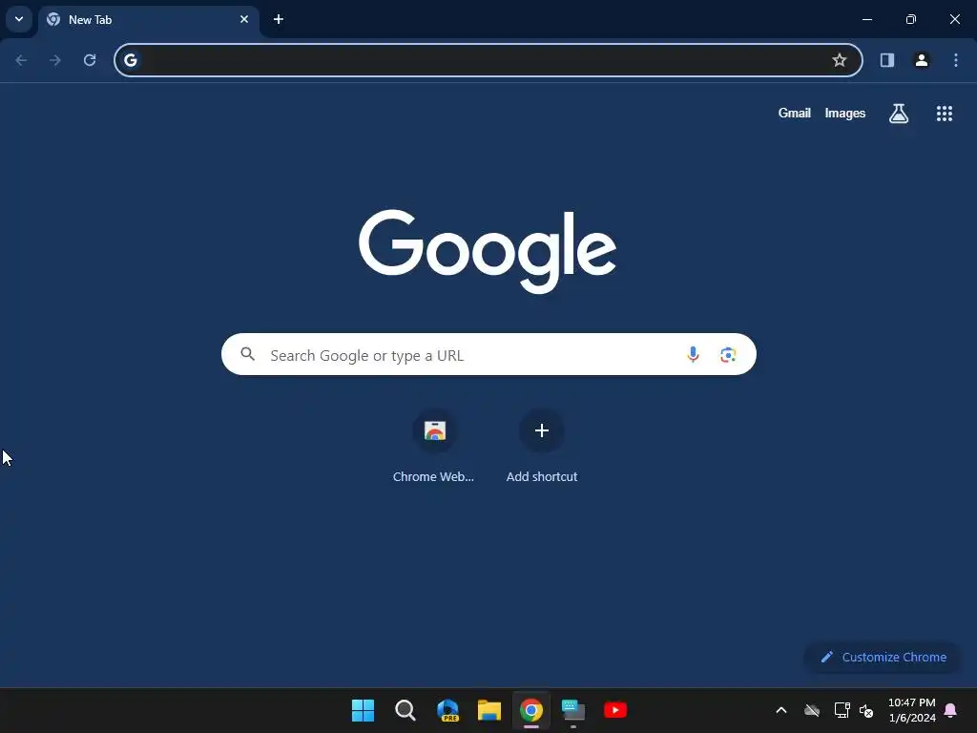977x733 pixels.
Task: Open File Explorer from taskbar
Action: tap(489, 710)
